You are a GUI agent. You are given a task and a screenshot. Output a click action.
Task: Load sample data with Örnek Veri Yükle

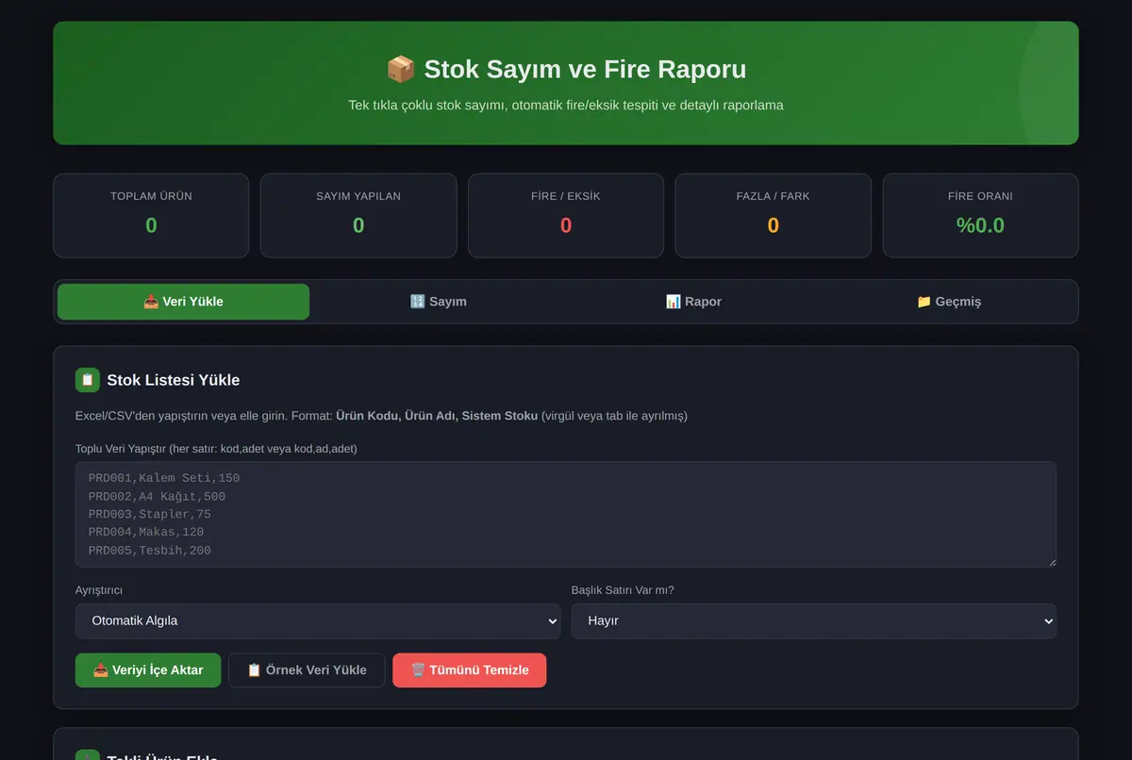[307, 670]
